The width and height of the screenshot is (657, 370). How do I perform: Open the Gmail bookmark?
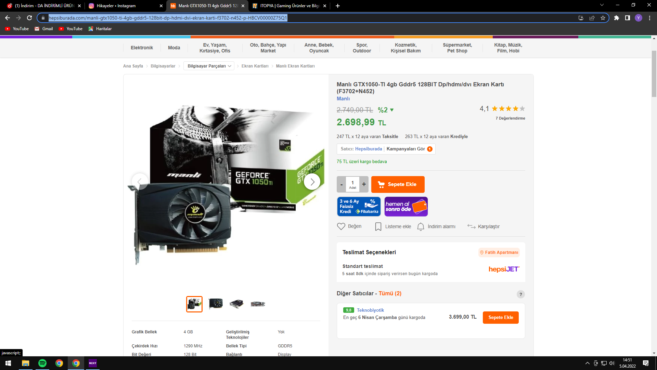(44, 29)
